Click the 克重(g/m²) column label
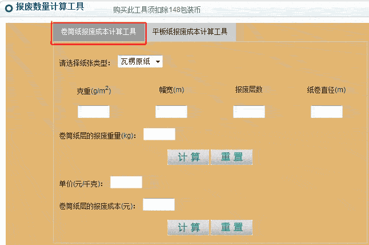 (94, 90)
